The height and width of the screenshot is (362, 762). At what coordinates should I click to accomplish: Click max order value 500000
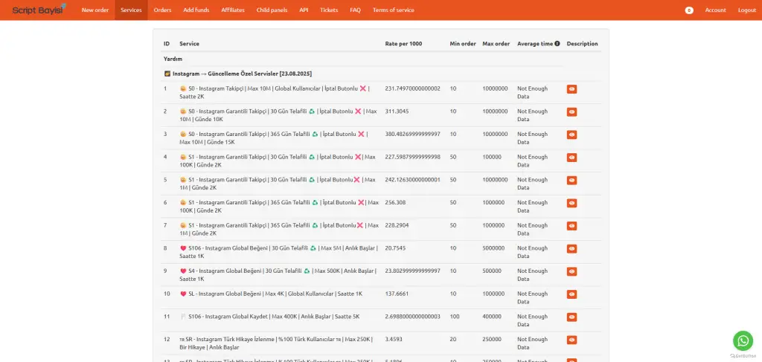pos(492,271)
